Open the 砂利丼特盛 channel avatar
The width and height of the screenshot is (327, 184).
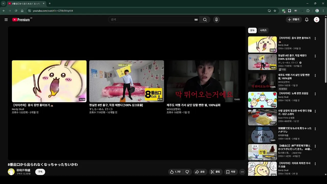pyautogui.click(x=11, y=172)
